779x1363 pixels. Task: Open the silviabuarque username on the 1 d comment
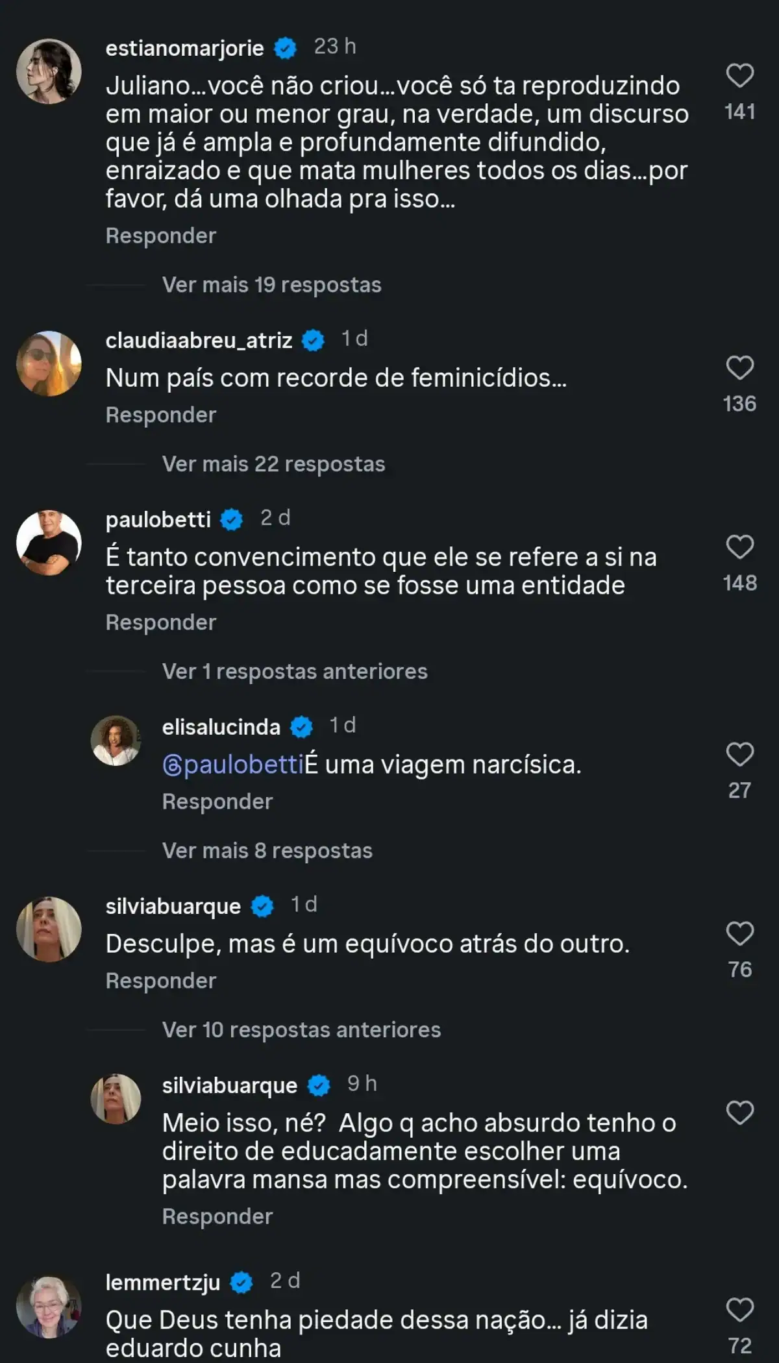pyautogui.click(x=173, y=906)
